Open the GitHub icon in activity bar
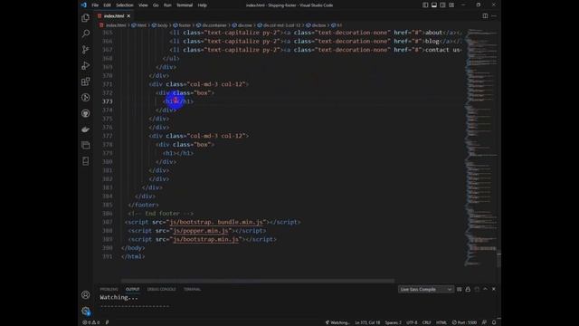This screenshot has height=326, width=579. [x=86, y=113]
